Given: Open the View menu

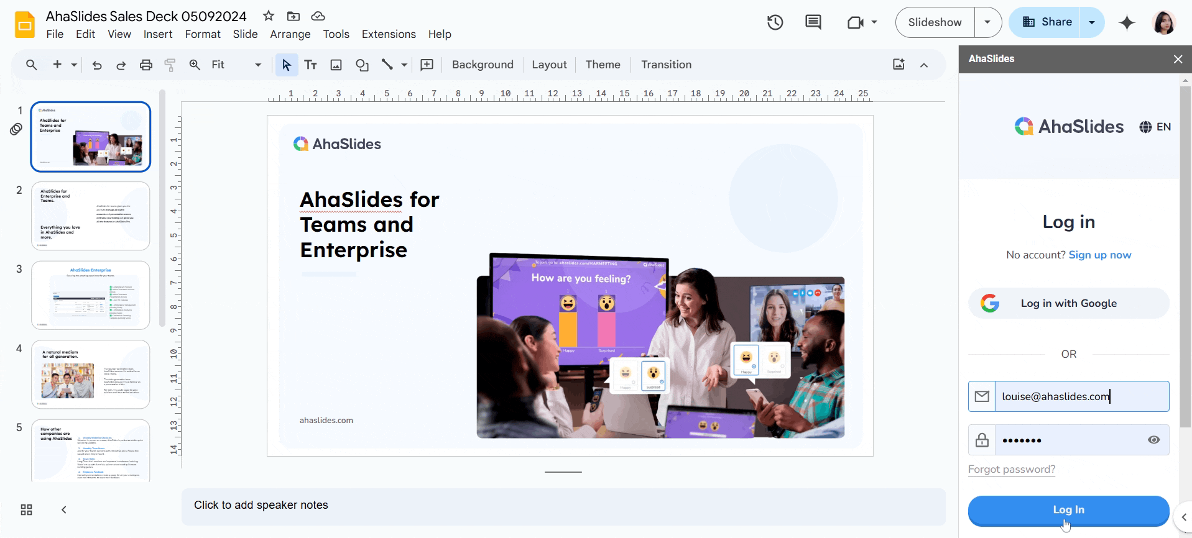Looking at the screenshot, I should (x=119, y=34).
